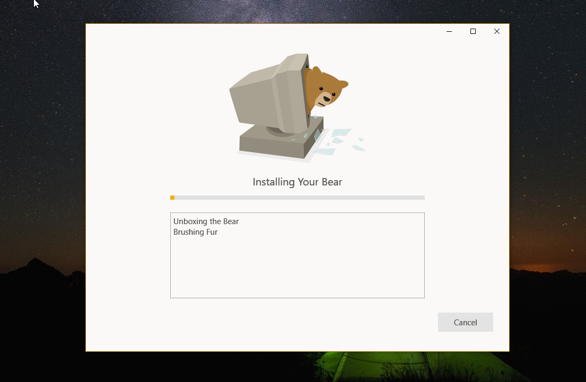
Task: Click the installation progress bar
Action: [297, 198]
